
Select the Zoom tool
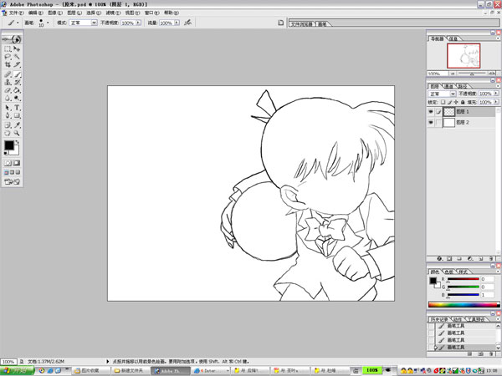[17, 133]
